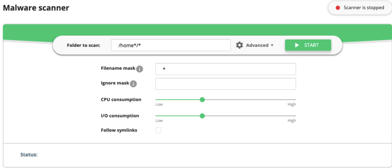Click the gear icon beside Advanced

click(240, 45)
